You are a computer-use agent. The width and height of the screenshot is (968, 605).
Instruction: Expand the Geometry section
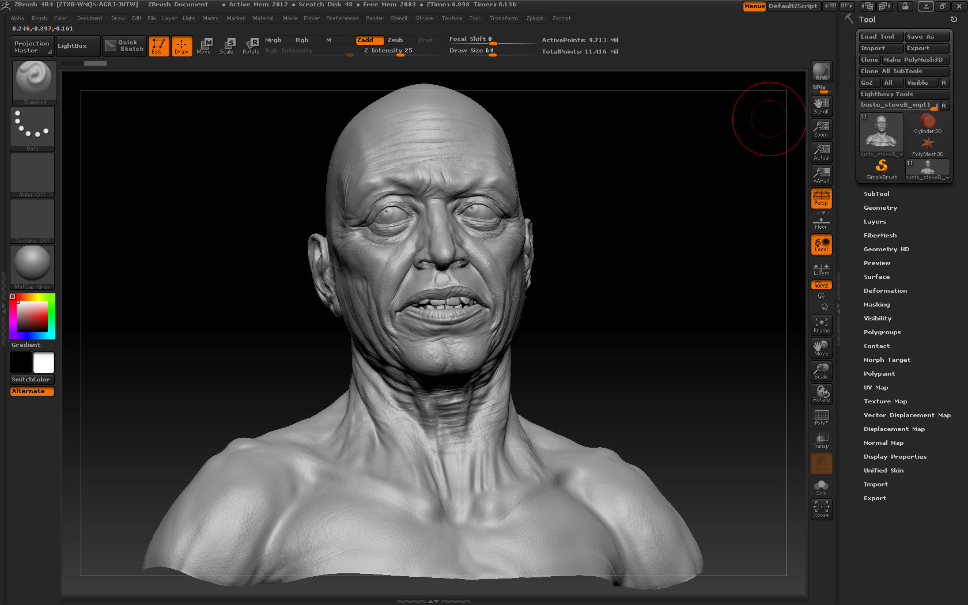pos(880,208)
